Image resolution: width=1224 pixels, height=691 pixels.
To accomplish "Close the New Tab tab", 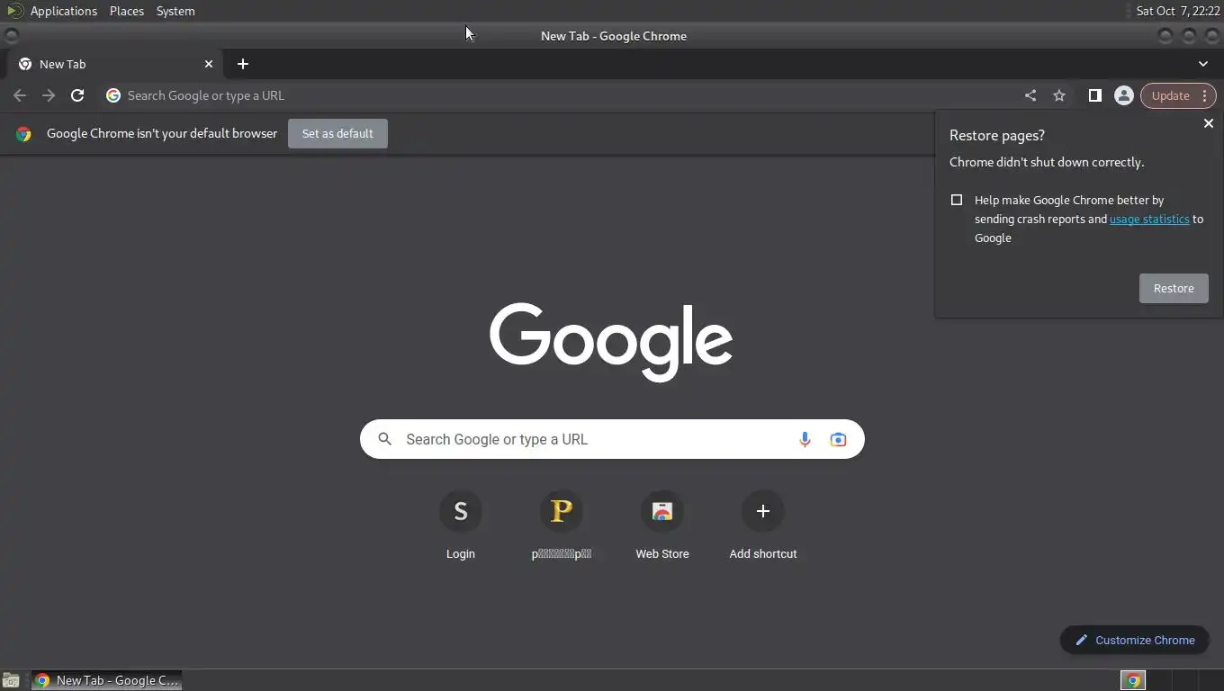I will tap(209, 64).
